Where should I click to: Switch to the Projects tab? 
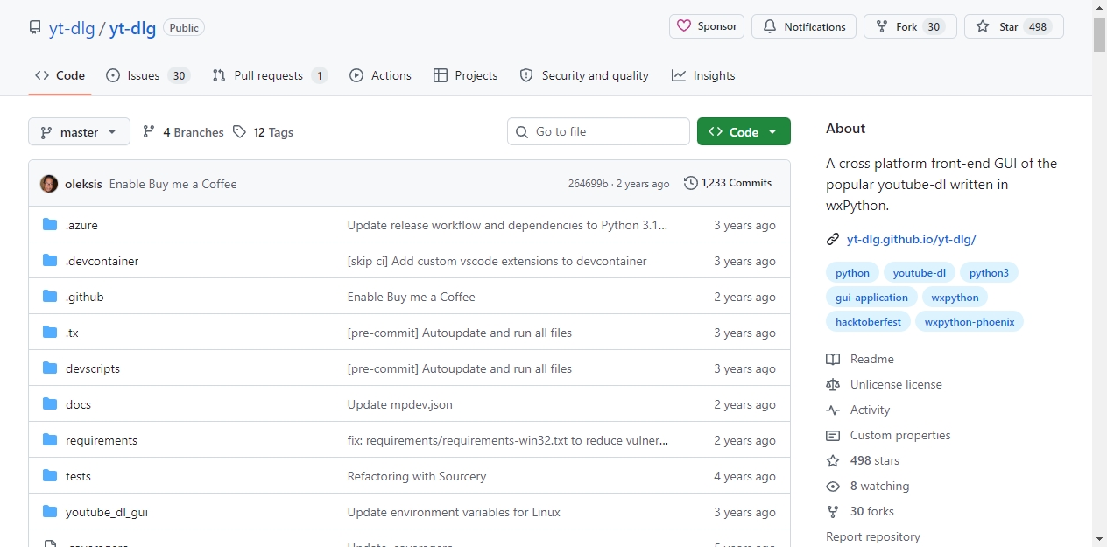point(466,75)
